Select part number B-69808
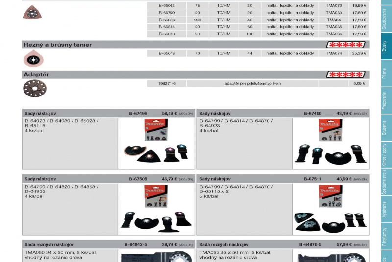 point(167,20)
